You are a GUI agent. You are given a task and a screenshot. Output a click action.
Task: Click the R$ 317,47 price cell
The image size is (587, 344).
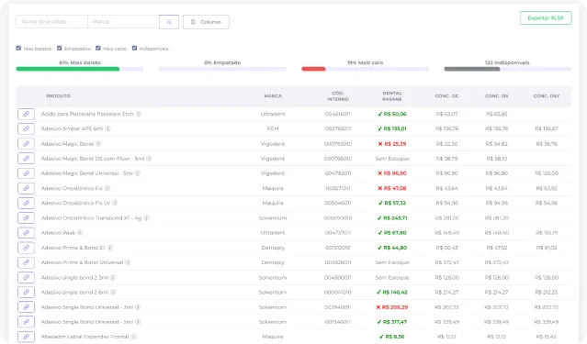pyautogui.click(x=392, y=322)
